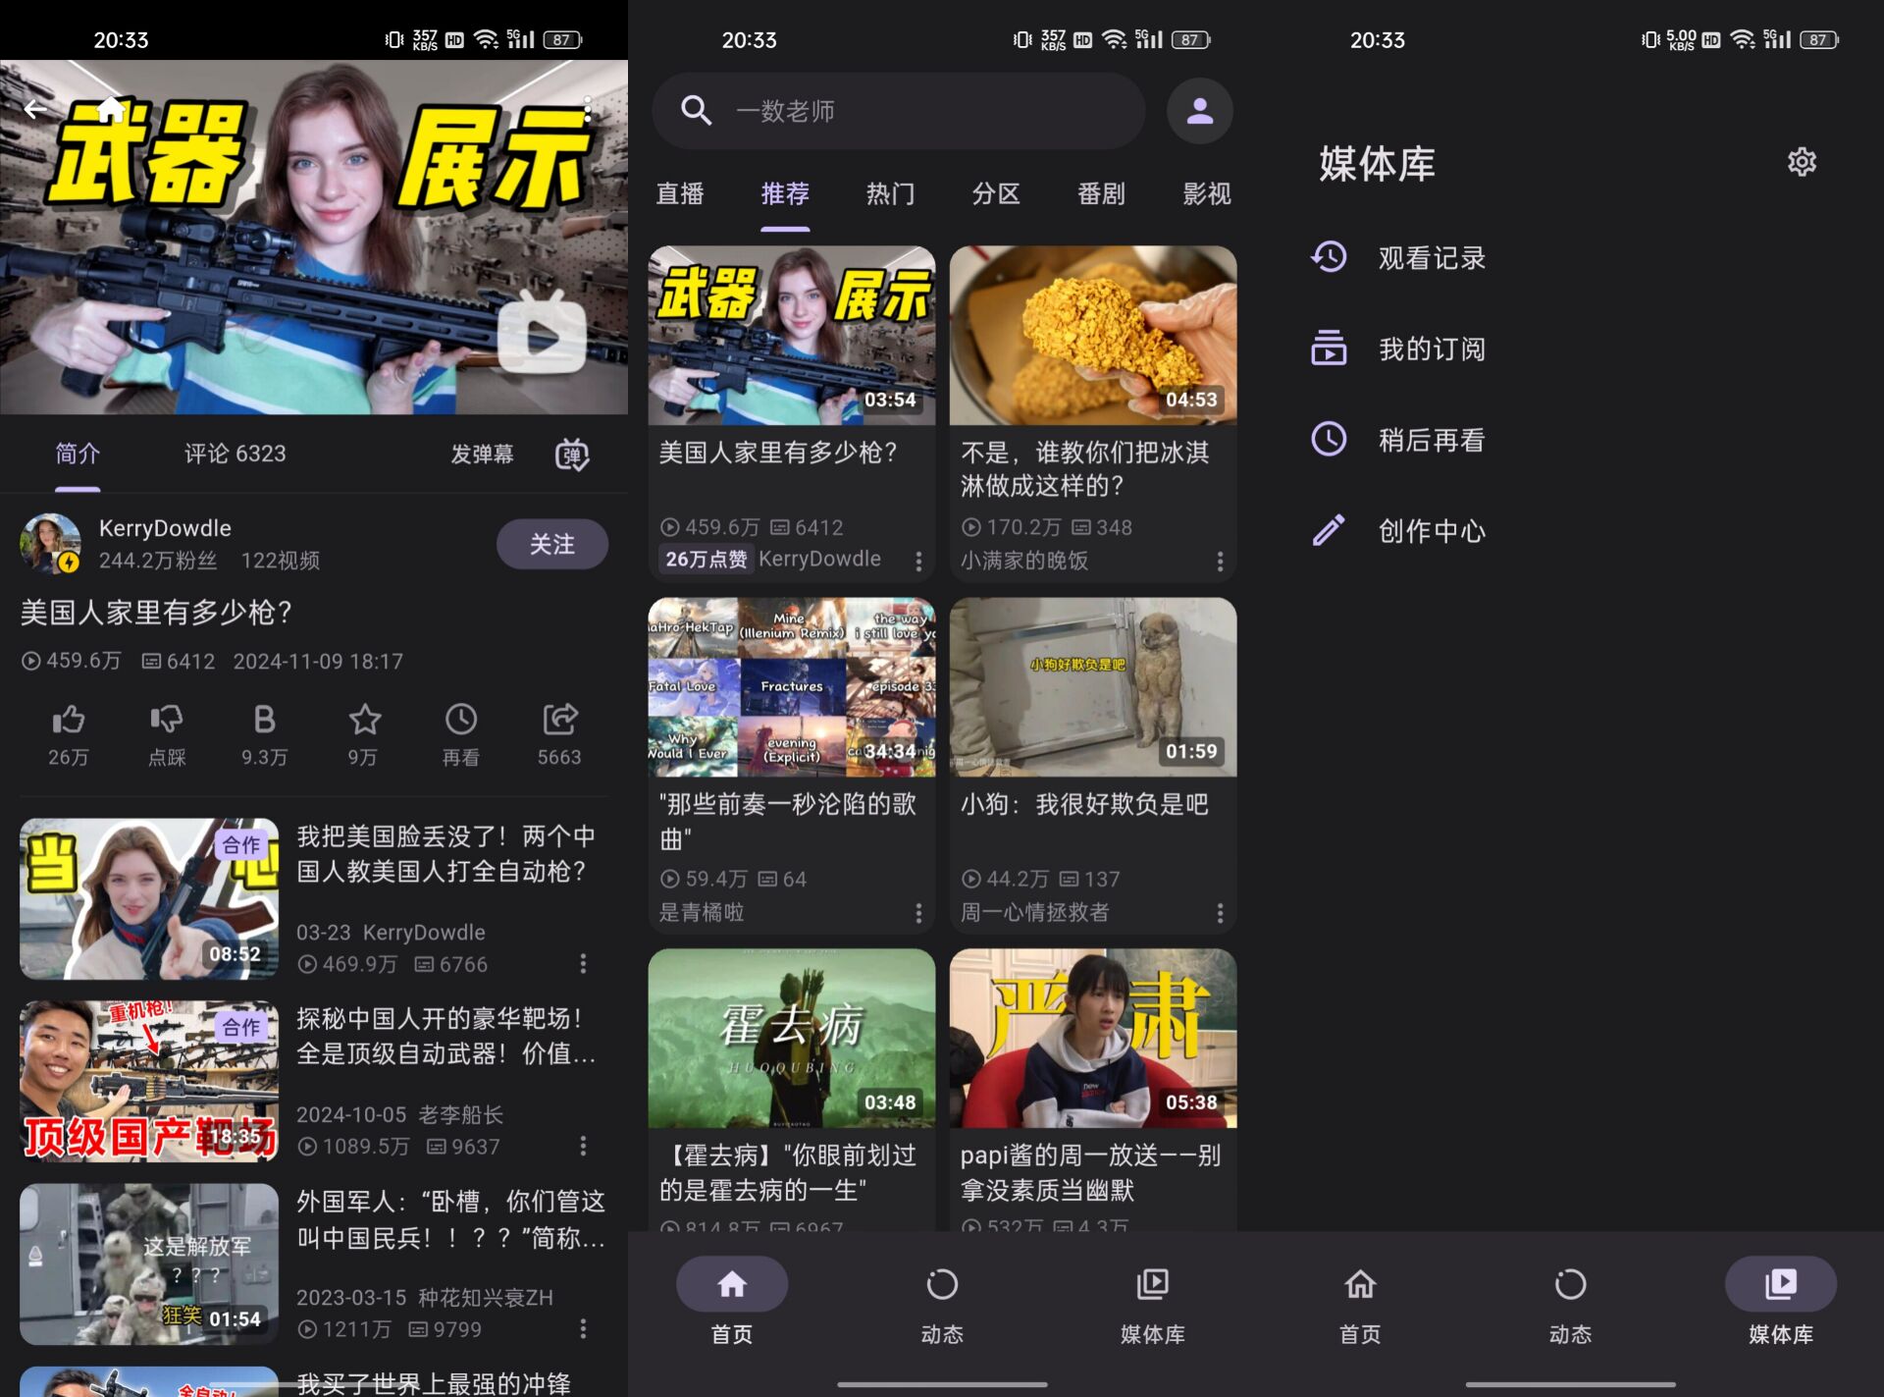Open more options on 周一心情拯救者 card
1884x1397 pixels.
(x=1220, y=913)
